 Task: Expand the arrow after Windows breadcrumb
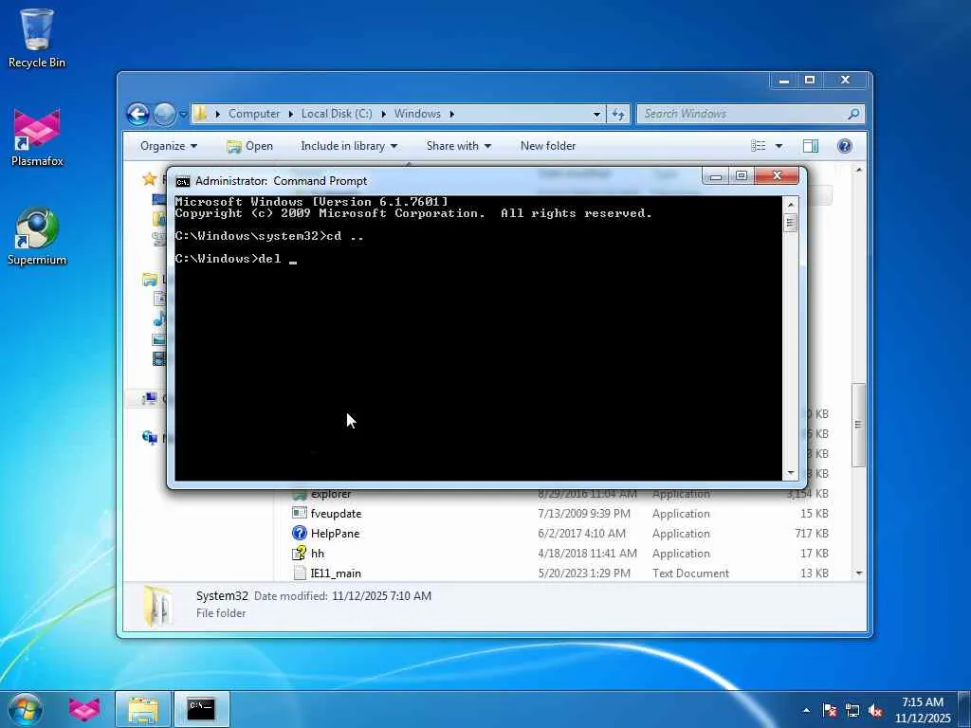click(452, 114)
